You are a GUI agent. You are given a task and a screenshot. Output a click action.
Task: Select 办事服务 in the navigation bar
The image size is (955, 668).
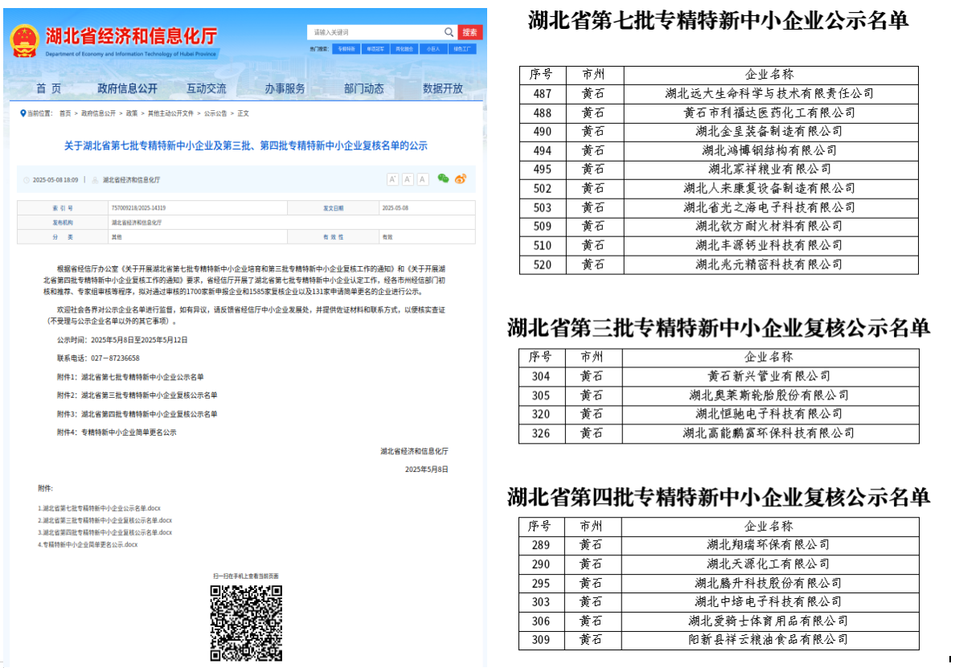click(x=285, y=88)
